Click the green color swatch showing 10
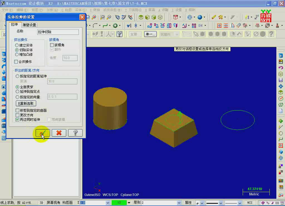 119,203
